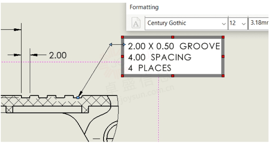Viewport: 270px width, 143px height.
Task: Click the top-center red handle of note box
Action: 173,37
